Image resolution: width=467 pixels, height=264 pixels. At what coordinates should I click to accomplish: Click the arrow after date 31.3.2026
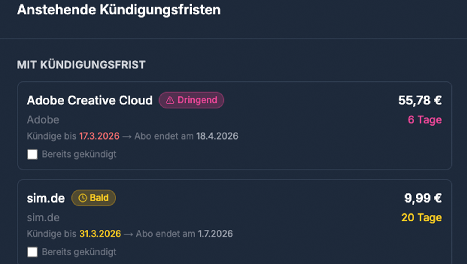click(128, 234)
